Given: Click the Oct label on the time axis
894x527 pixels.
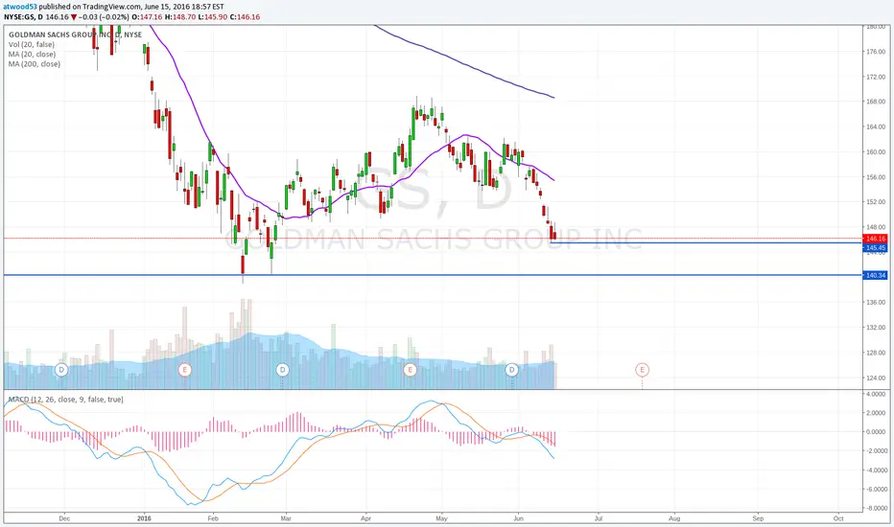Looking at the screenshot, I should (x=838, y=518).
